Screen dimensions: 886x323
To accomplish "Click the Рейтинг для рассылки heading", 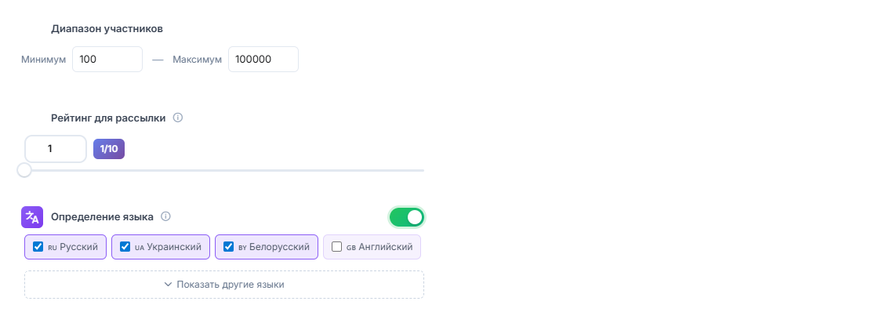I will (x=108, y=118).
